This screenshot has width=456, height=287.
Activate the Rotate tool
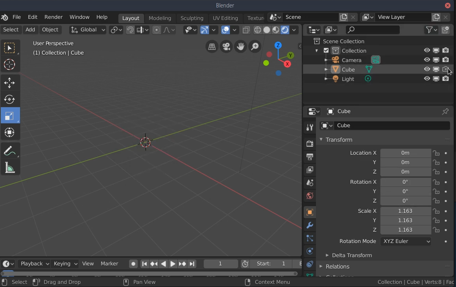[x=9, y=100]
